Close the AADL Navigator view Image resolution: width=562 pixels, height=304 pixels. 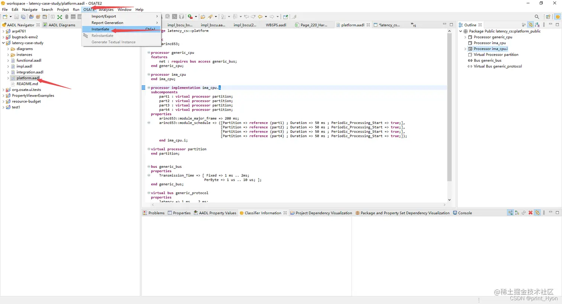(38, 25)
